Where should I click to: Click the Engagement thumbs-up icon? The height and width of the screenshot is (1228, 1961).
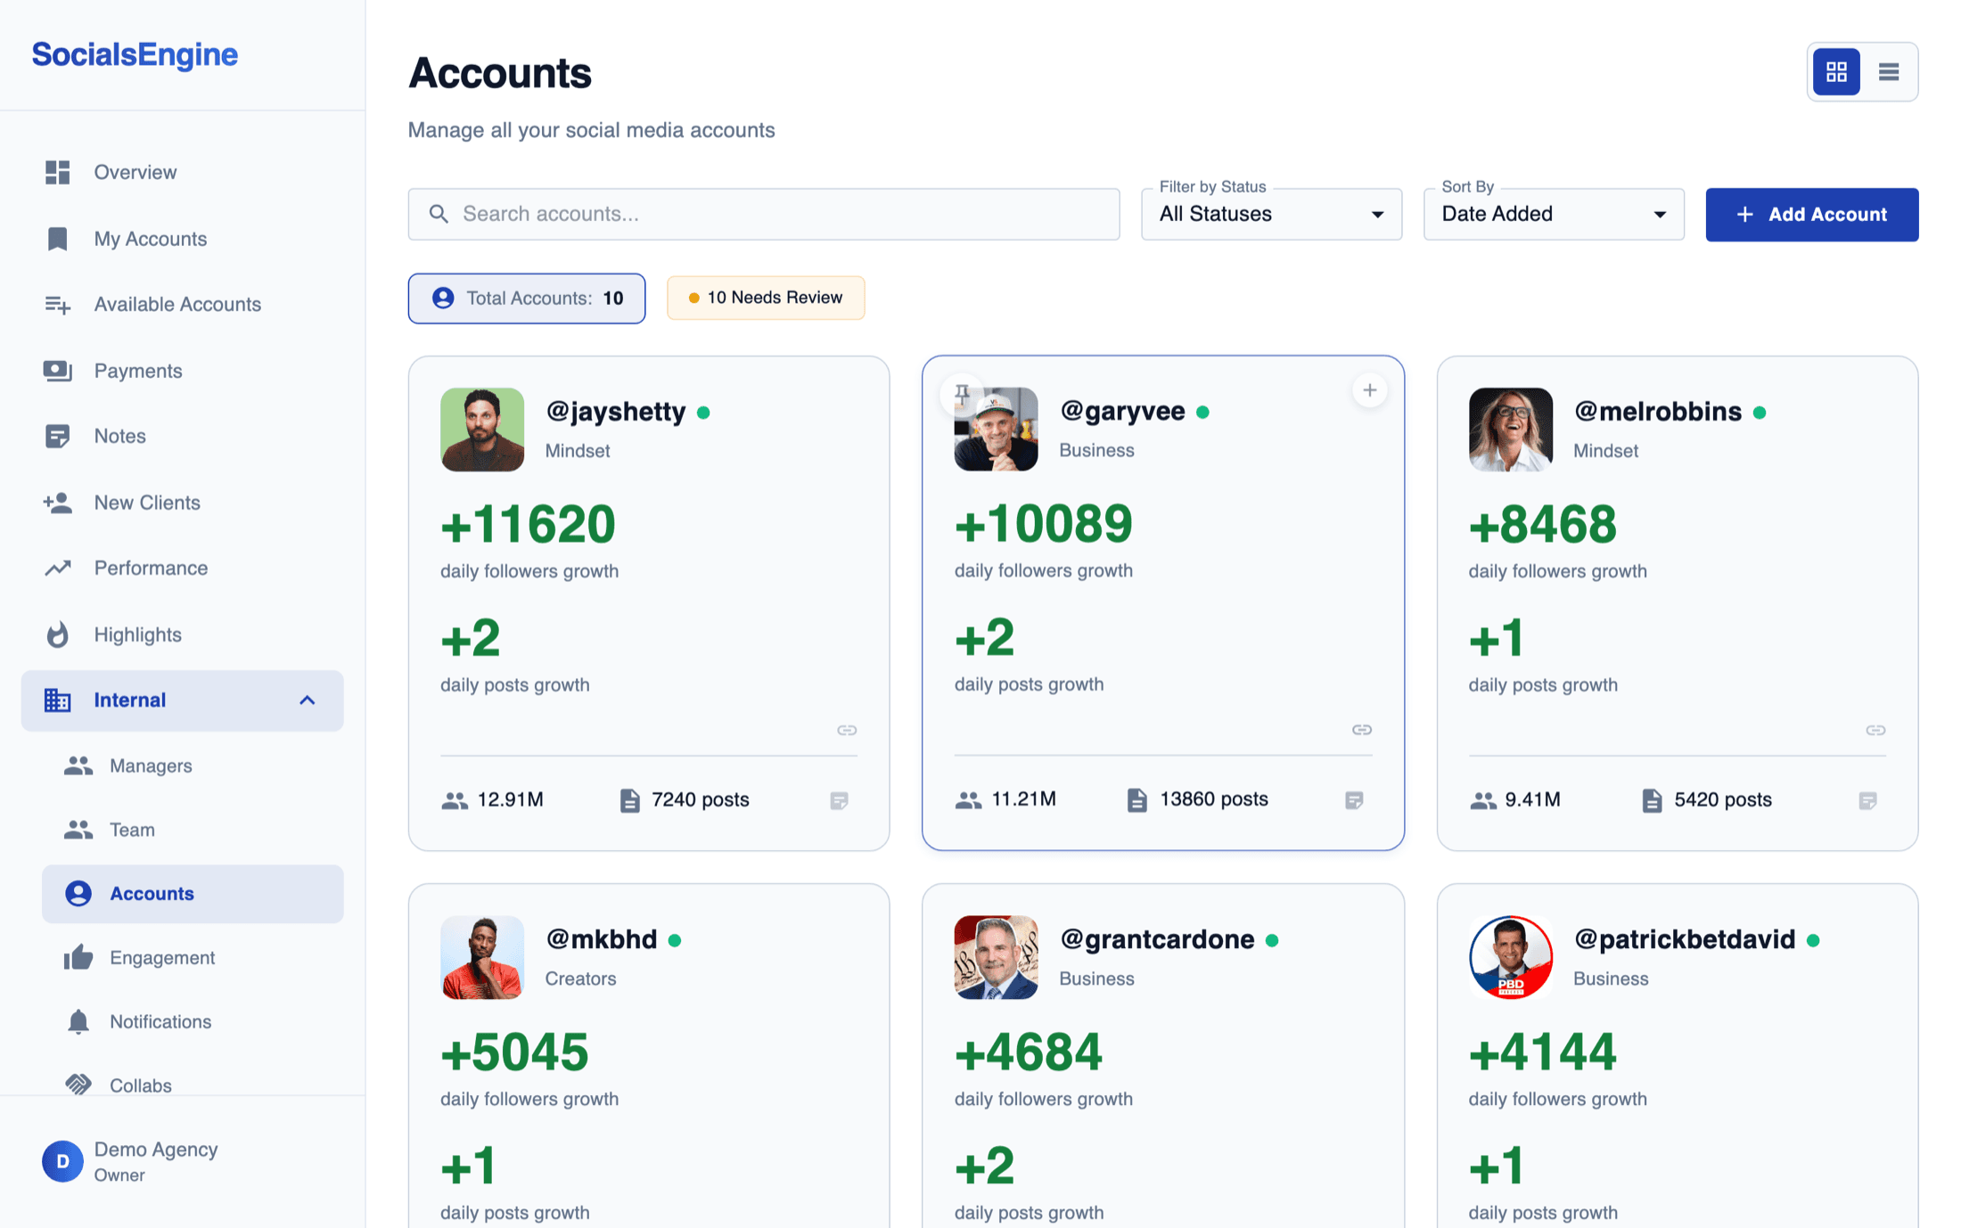(x=78, y=958)
